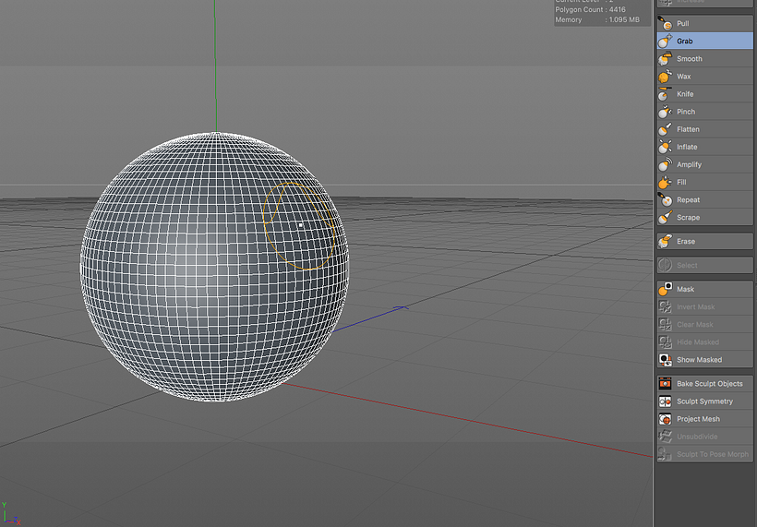The height and width of the screenshot is (527, 757).
Task: Activate the Smooth brush
Action: point(704,58)
